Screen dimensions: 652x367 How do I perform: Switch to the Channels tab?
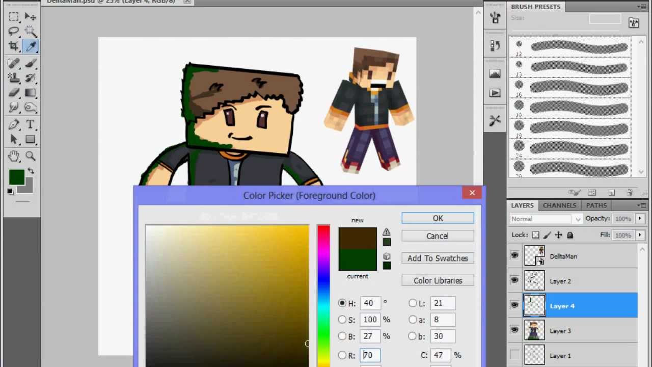pyautogui.click(x=559, y=205)
